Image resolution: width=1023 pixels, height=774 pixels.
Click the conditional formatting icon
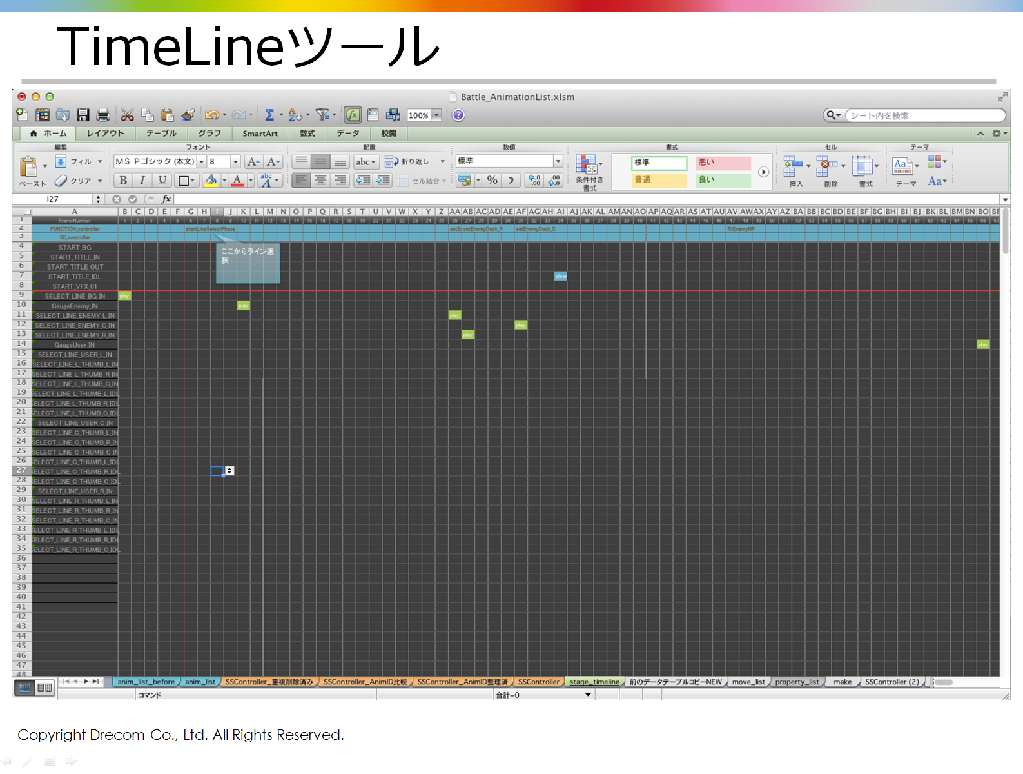(586, 164)
